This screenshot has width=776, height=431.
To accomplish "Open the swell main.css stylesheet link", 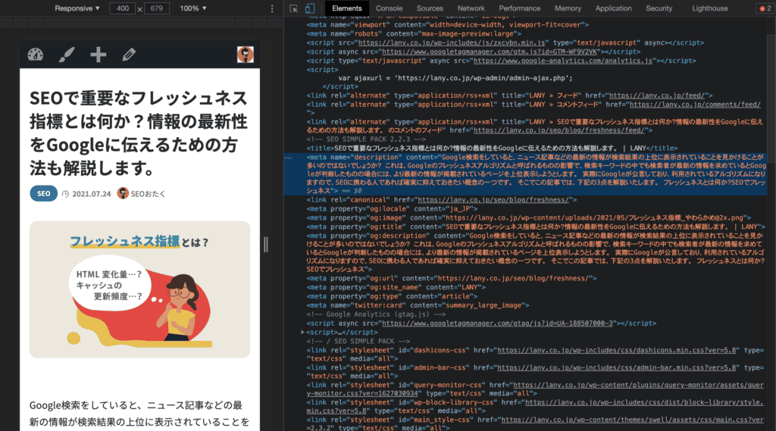I will tap(535, 423).
